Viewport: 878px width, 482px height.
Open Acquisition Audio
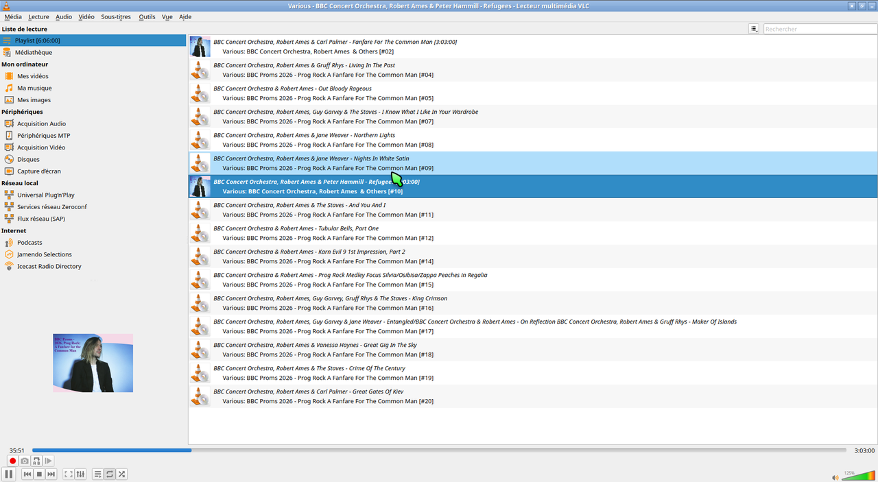(93, 123)
